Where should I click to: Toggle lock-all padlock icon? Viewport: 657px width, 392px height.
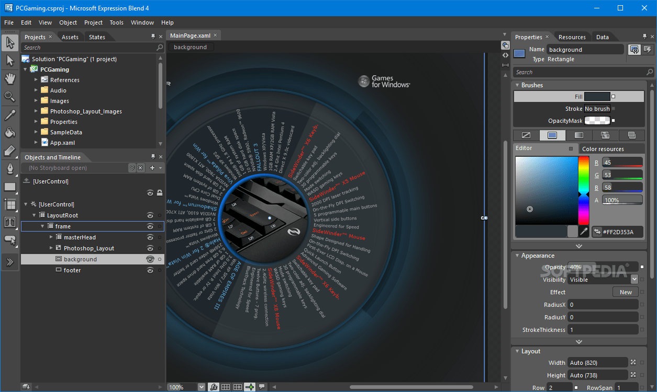click(160, 193)
